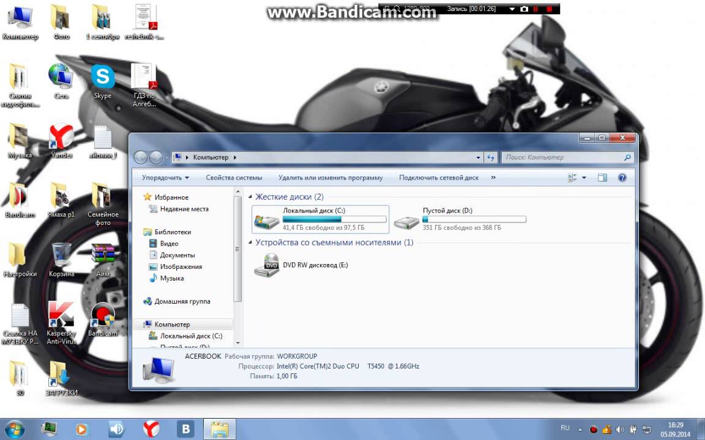Toggle the preview pane button
This screenshot has width=705, height=440.
602,178
